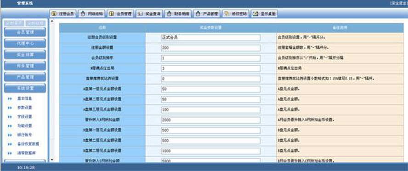The image size is (408, 171).
Task: Open 功能设置 in the sidebar
Action: point(24,125)
